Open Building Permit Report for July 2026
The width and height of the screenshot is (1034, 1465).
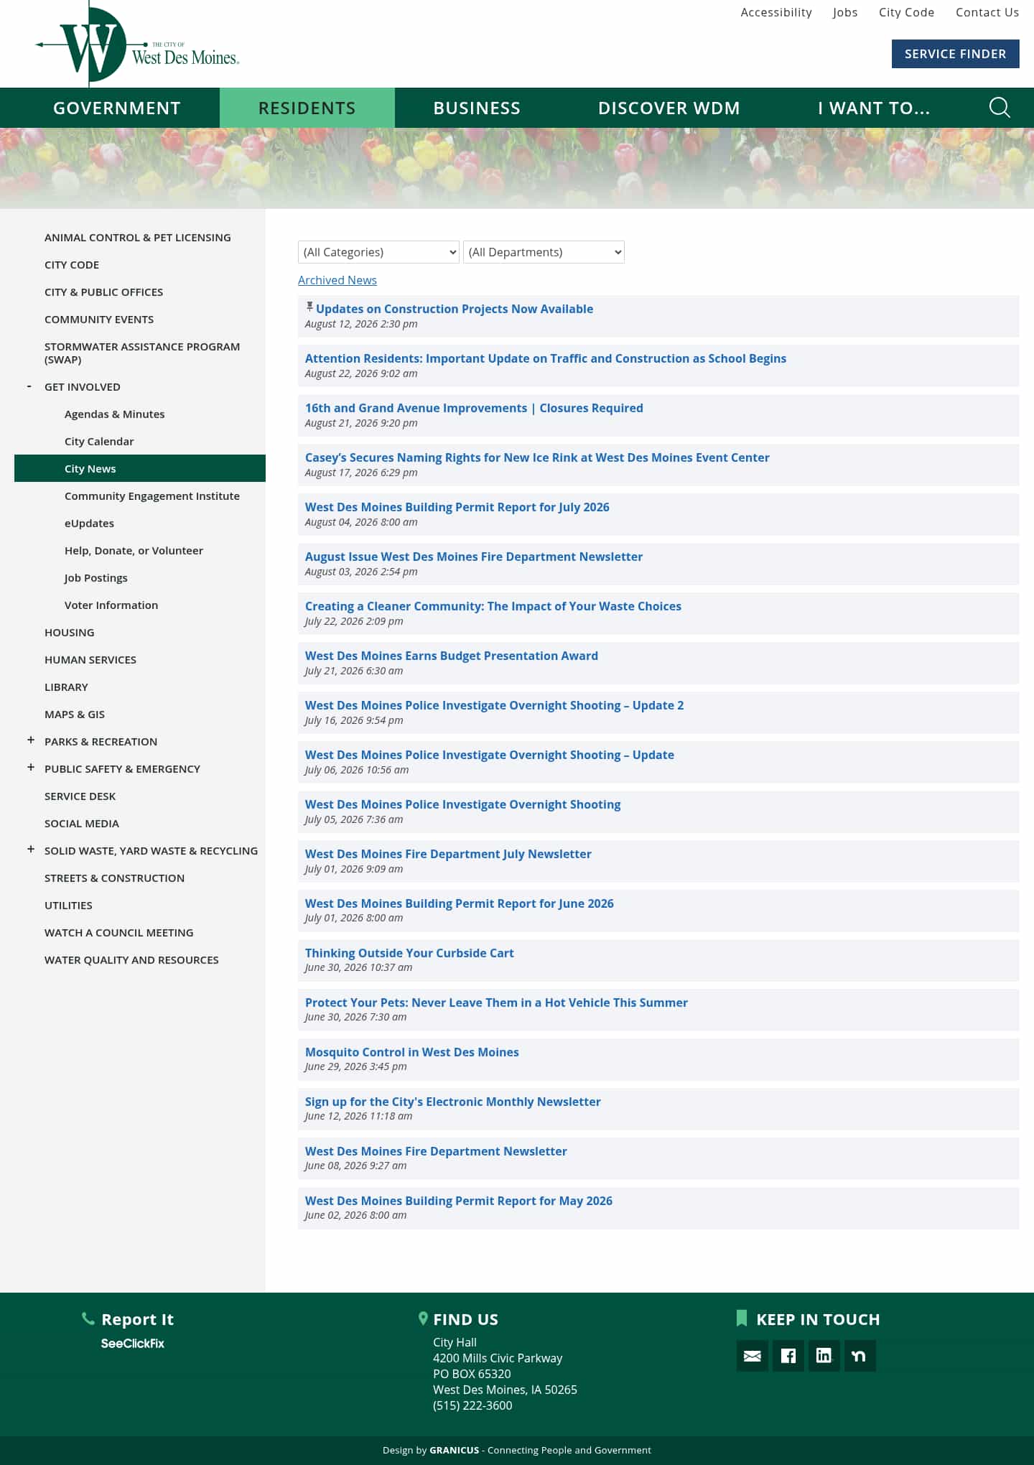(x=457, y=507)
